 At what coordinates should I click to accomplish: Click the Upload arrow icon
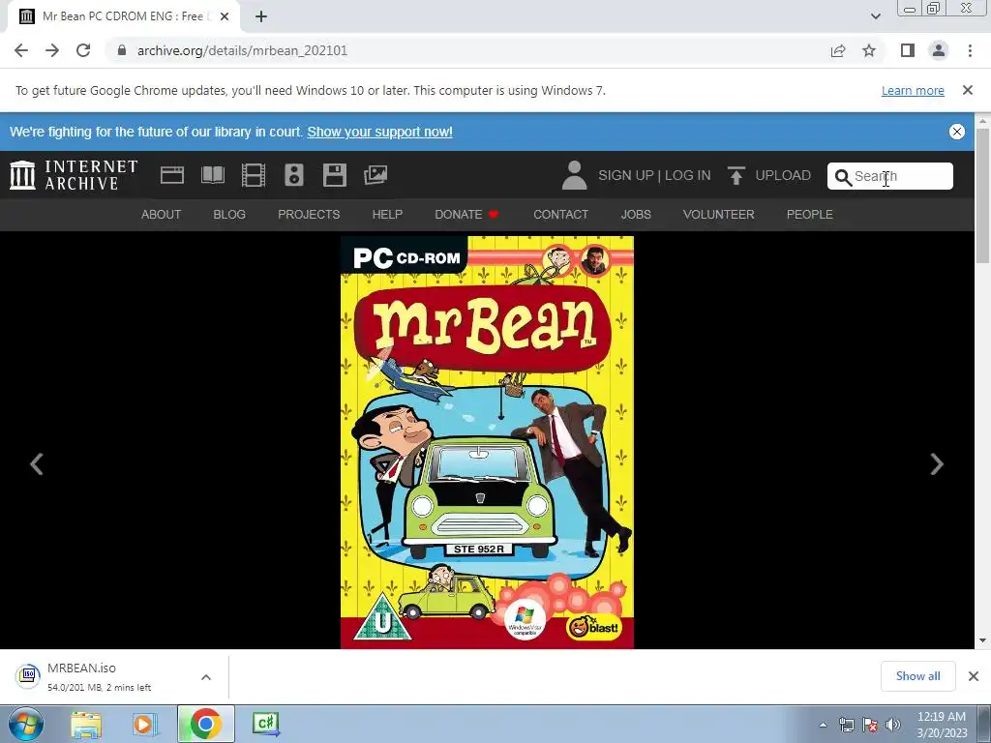point(736,175)
